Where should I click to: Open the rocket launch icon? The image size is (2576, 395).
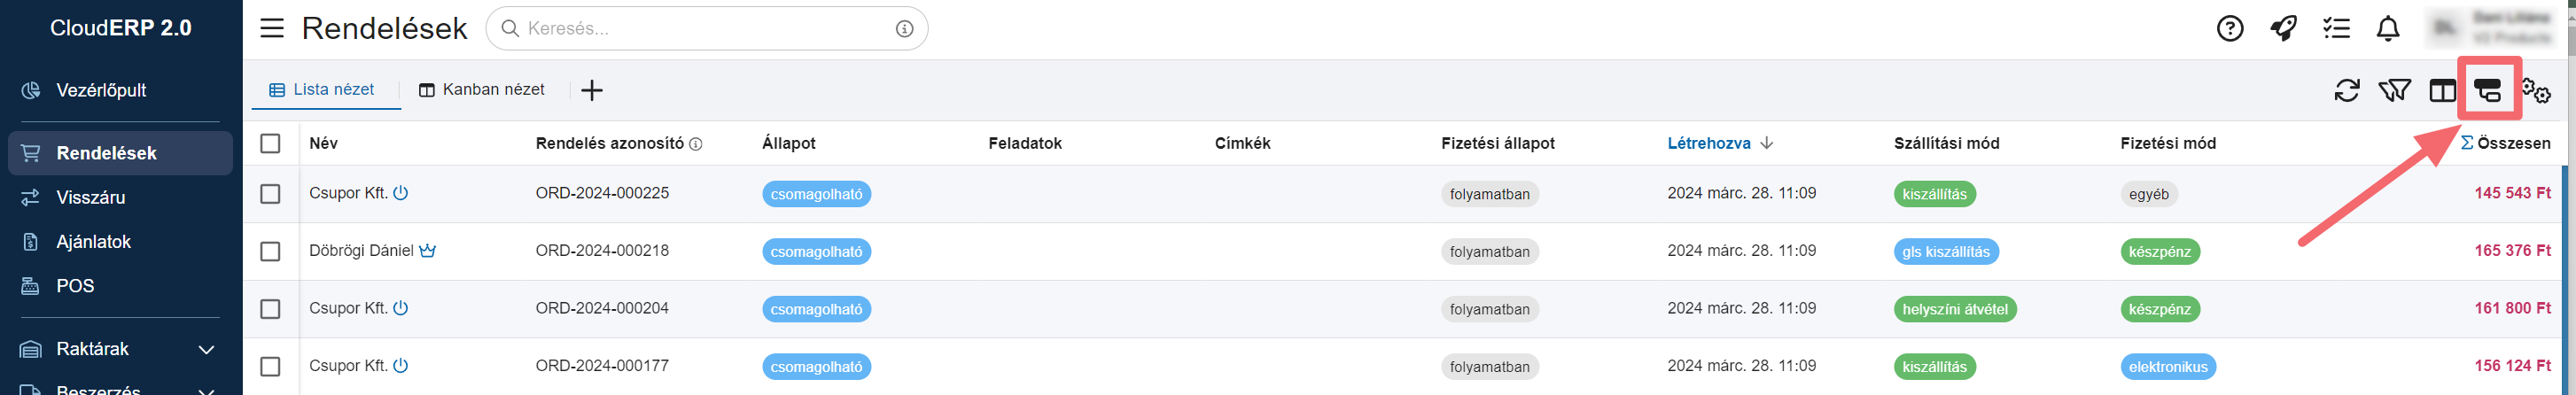(2283, 29)
